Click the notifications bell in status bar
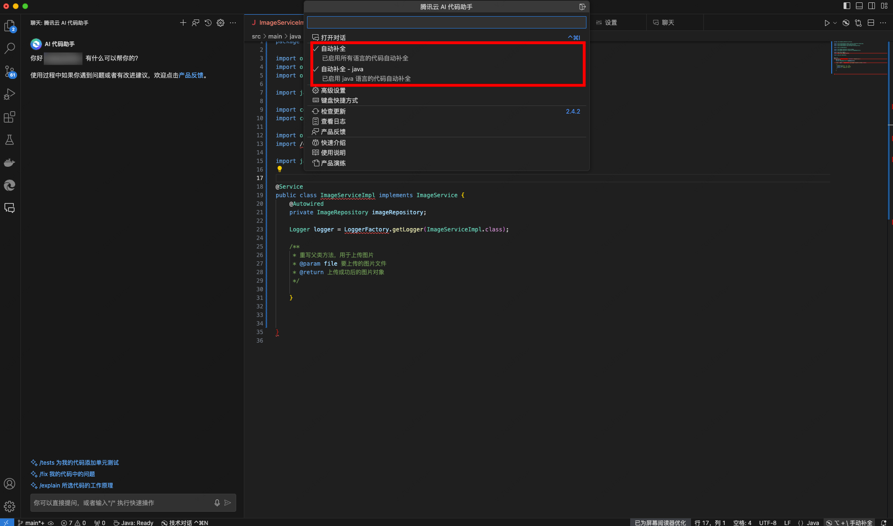The height and width of the screenshot is (526, 893). coord(884,523)
